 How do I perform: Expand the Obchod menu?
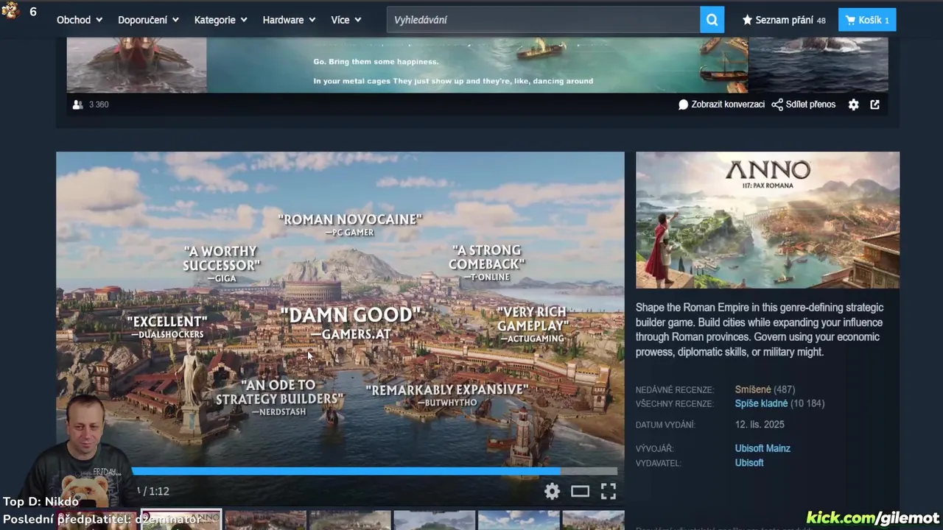79,20
